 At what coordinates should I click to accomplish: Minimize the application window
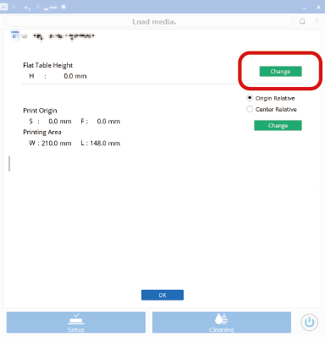(x=305, y=8)
